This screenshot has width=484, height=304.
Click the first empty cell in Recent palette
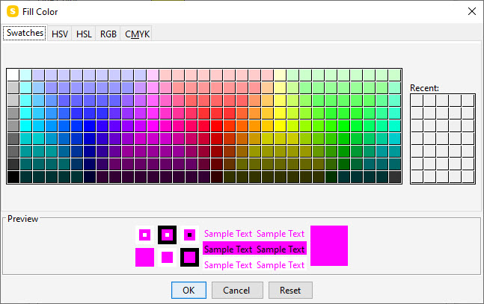tap(417, 100)
